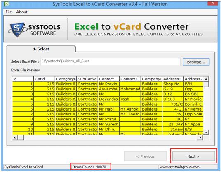The width and height of the screenshot is (221, 172).
Task: Click the 'Contact1' column header
Action: click(x=108, y=79)
